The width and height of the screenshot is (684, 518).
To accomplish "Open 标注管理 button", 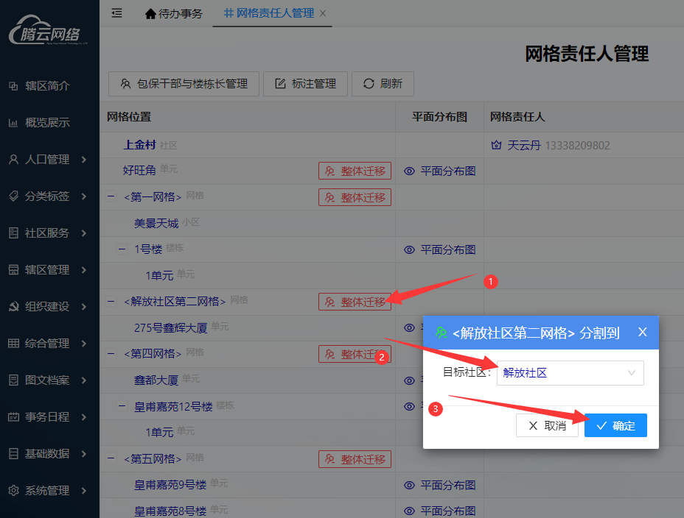I will coord(305,84).
